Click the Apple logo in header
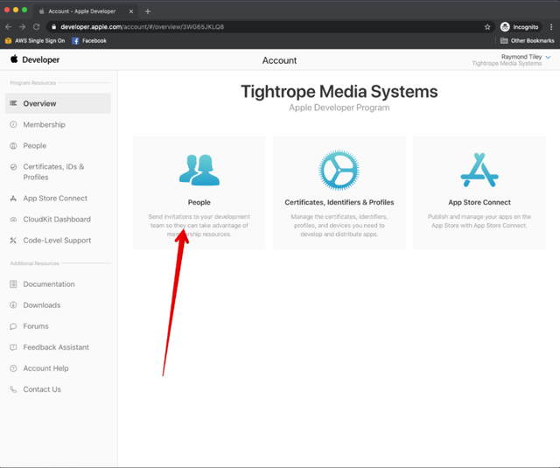The width and height of the screenshot is (560, 468). click(14, 59)
